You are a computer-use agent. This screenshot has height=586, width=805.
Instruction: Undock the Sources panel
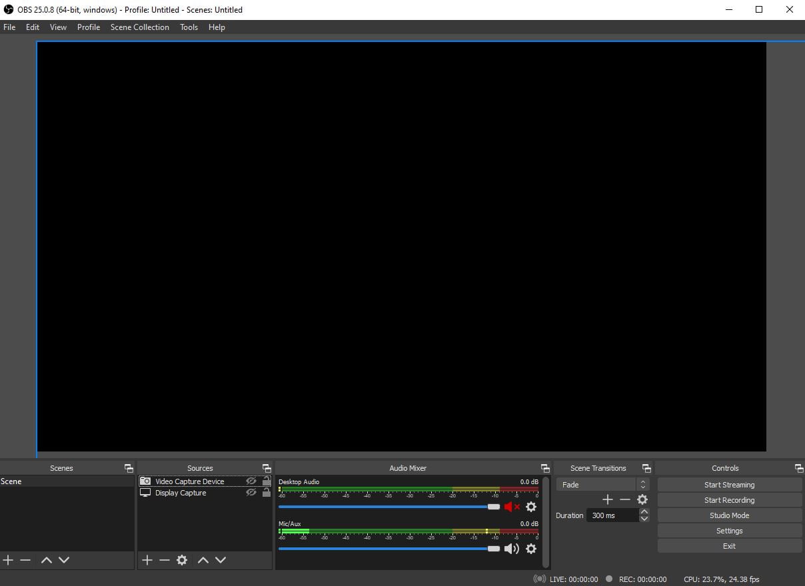tap(267, 468)
